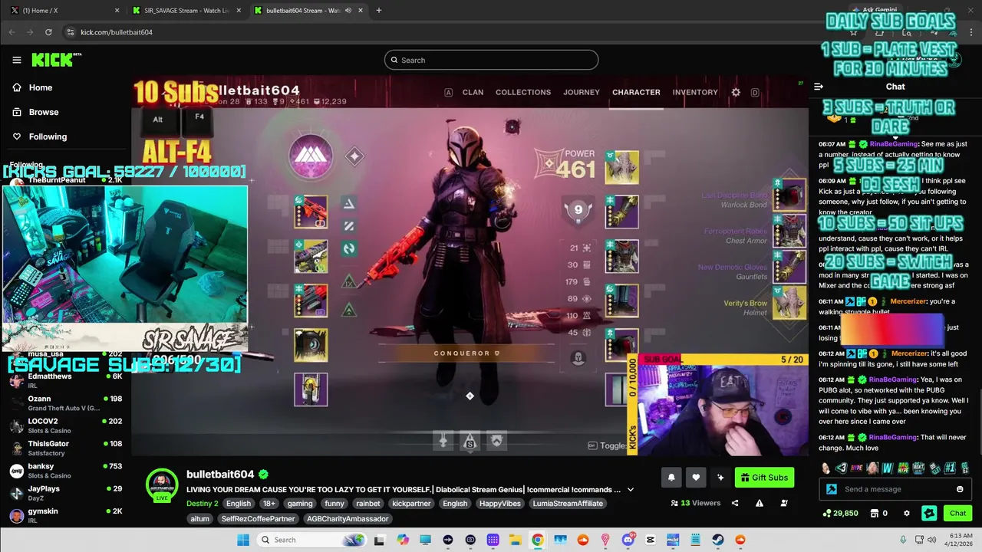Open the LOCOV2 channel in sidebar
The width and height of the screenshot is (982, 552).
(x=65, y=426)
